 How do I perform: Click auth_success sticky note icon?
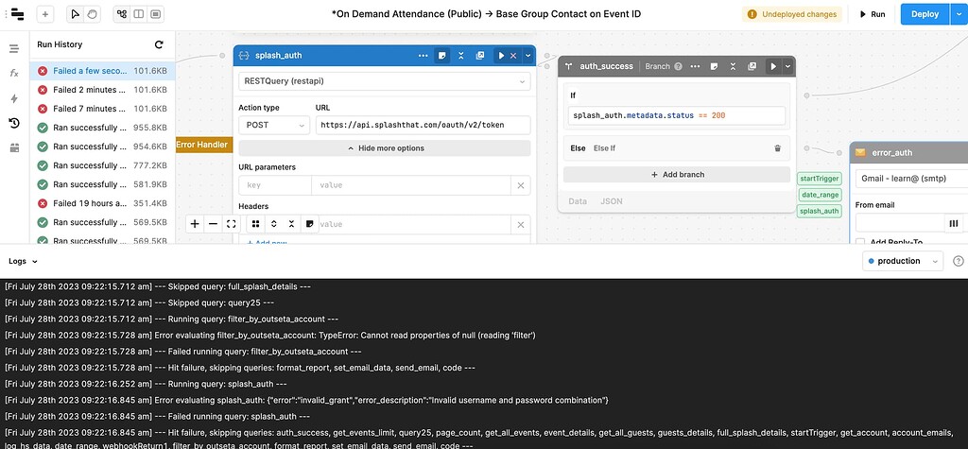coord(714,66)
